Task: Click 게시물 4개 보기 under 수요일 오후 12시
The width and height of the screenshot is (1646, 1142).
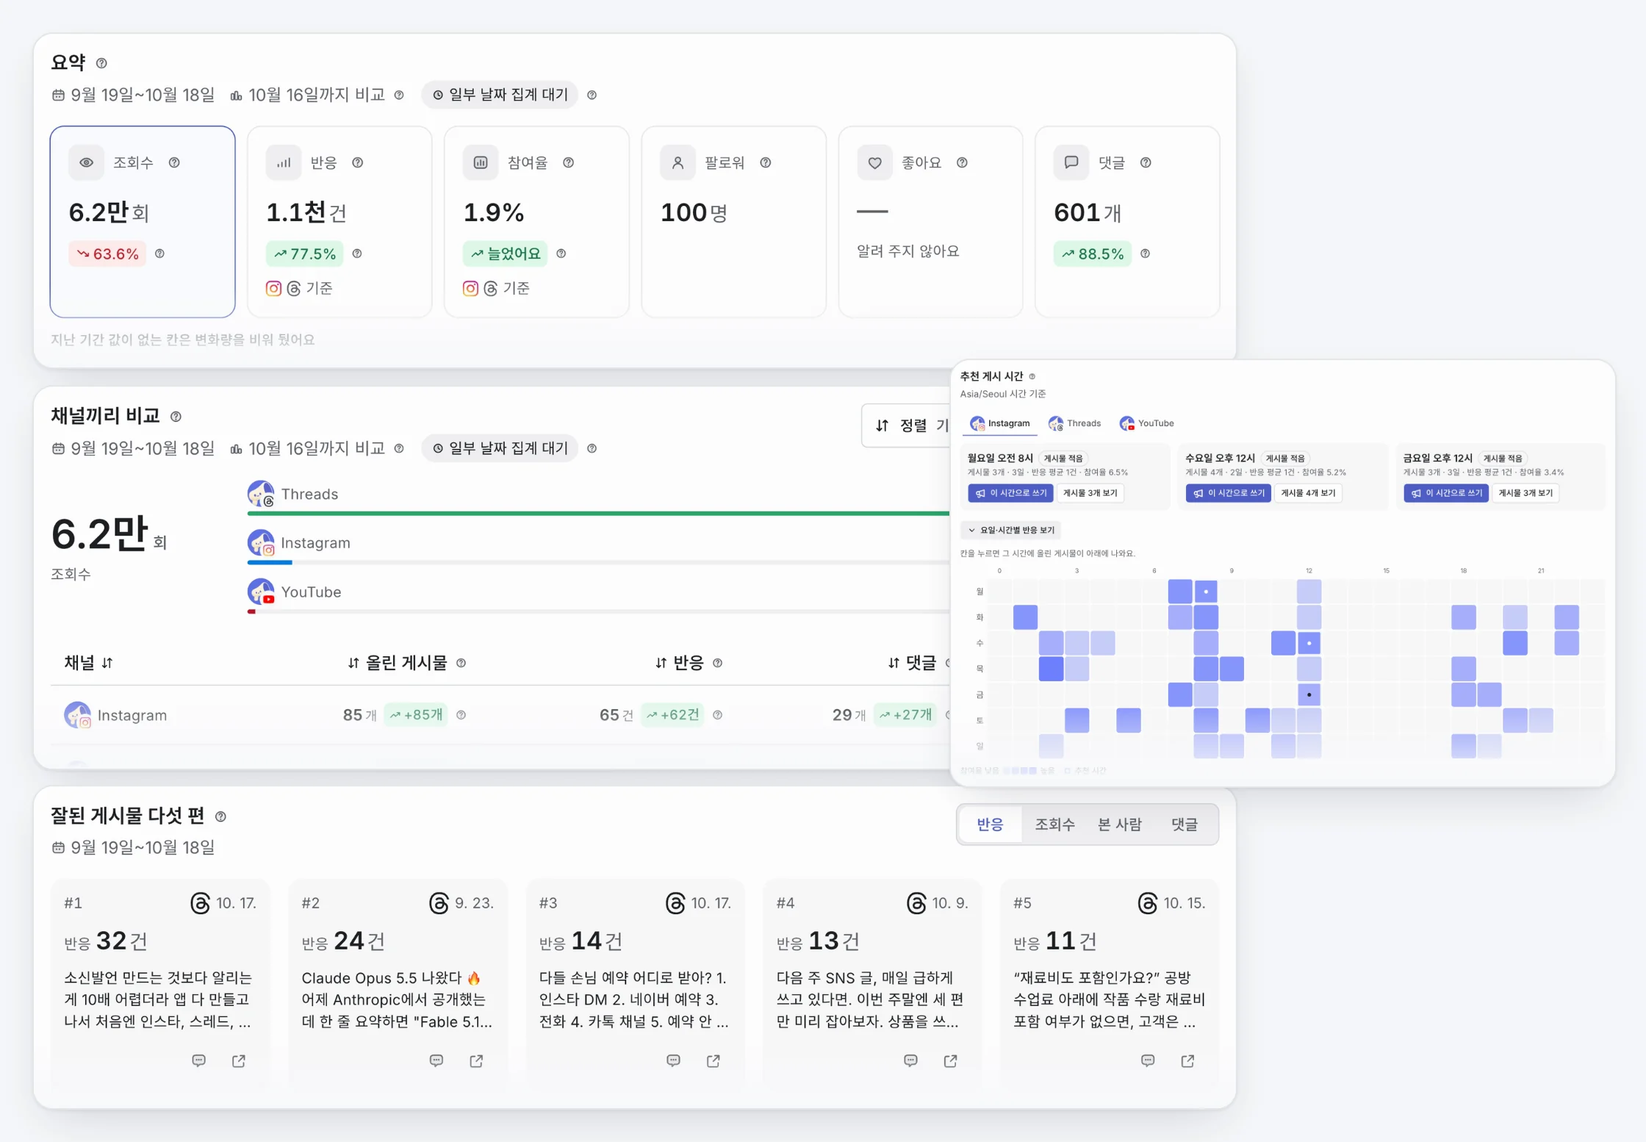Action: click(x=1308, y=493)
